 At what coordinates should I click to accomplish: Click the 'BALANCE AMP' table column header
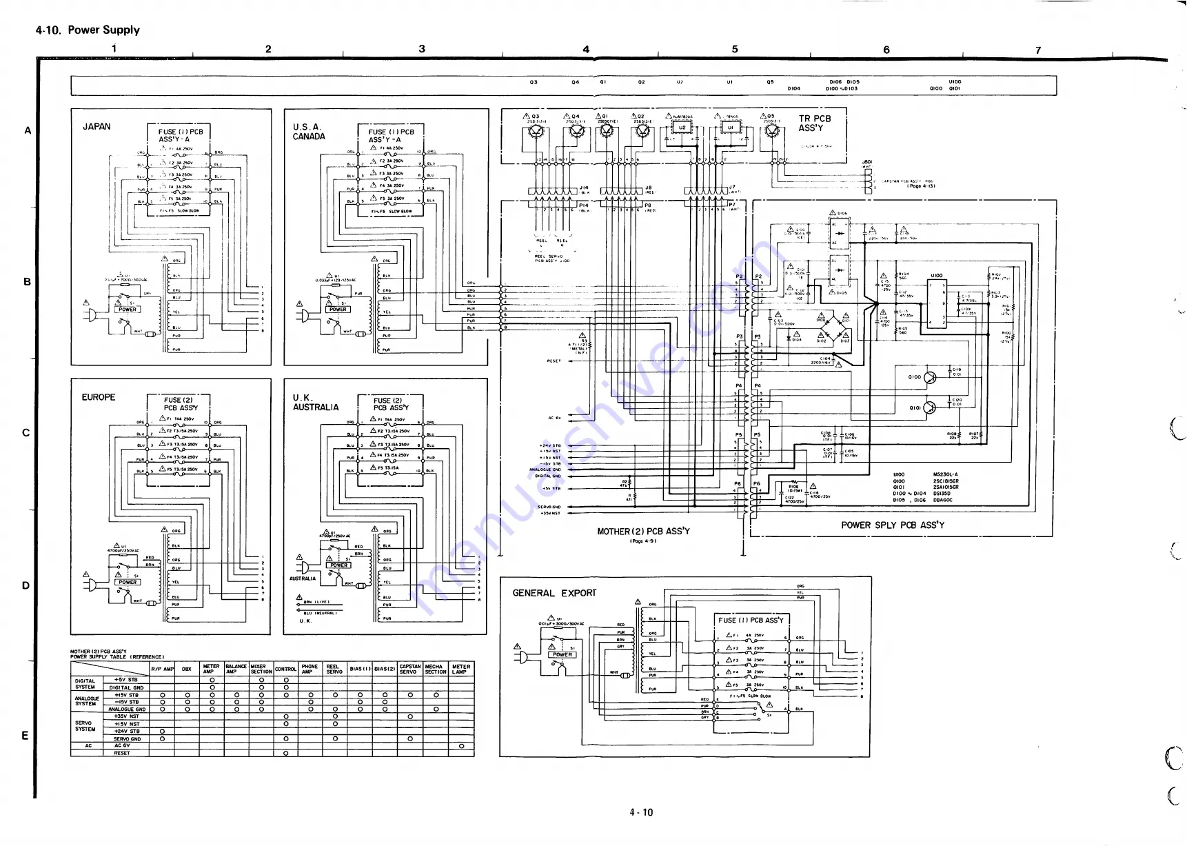[x=236, y=669]
